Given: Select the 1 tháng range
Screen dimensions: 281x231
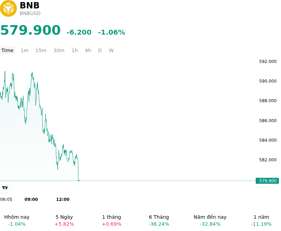Looking at the screenshot, I should point(111,220).
